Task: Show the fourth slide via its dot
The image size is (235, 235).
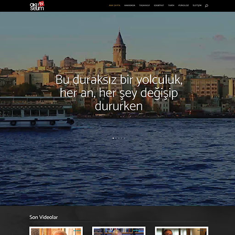Action: point(122,138)
